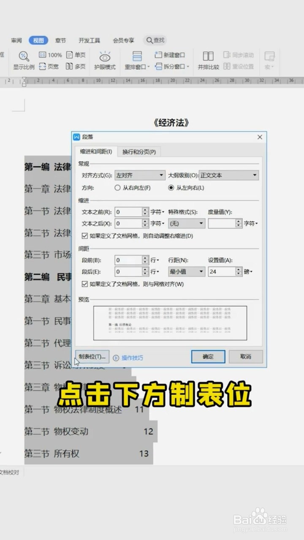Click 同步滚动 synchronous scrolling
The height and width of the screenshot is (540, 304).
(x=239, y=55)
